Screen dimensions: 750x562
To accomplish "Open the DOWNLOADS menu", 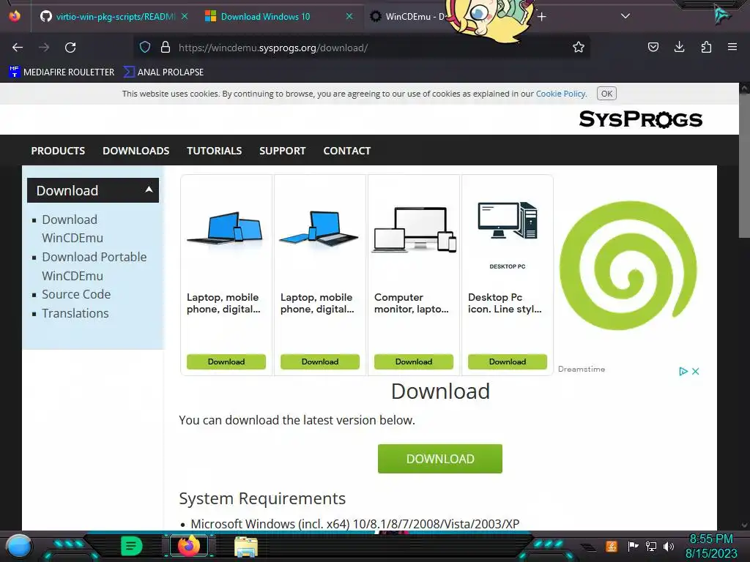I will [x=135, y=151].
